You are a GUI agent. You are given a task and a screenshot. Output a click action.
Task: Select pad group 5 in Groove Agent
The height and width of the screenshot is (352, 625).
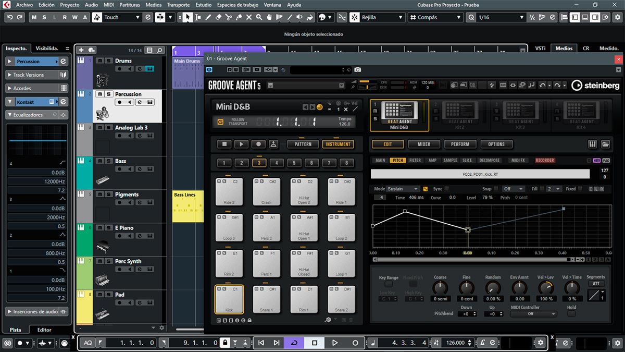(x=294, y=163)
